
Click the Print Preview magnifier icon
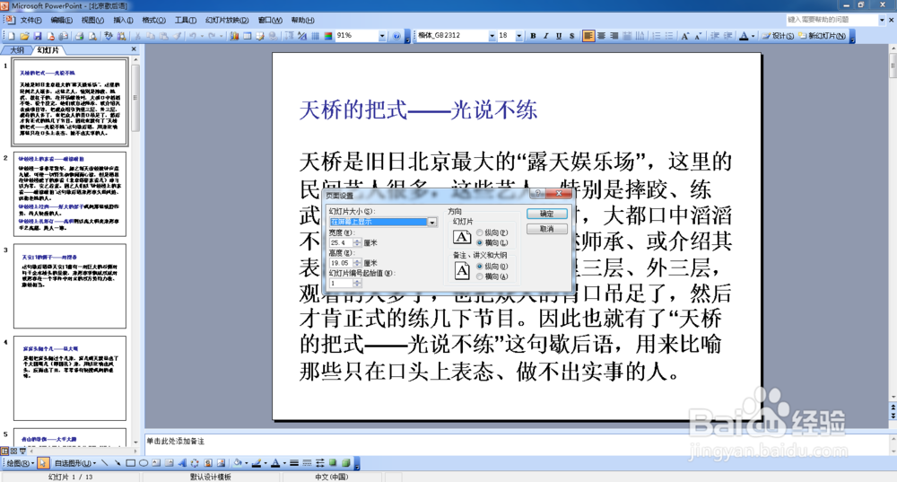coord(92,36)
